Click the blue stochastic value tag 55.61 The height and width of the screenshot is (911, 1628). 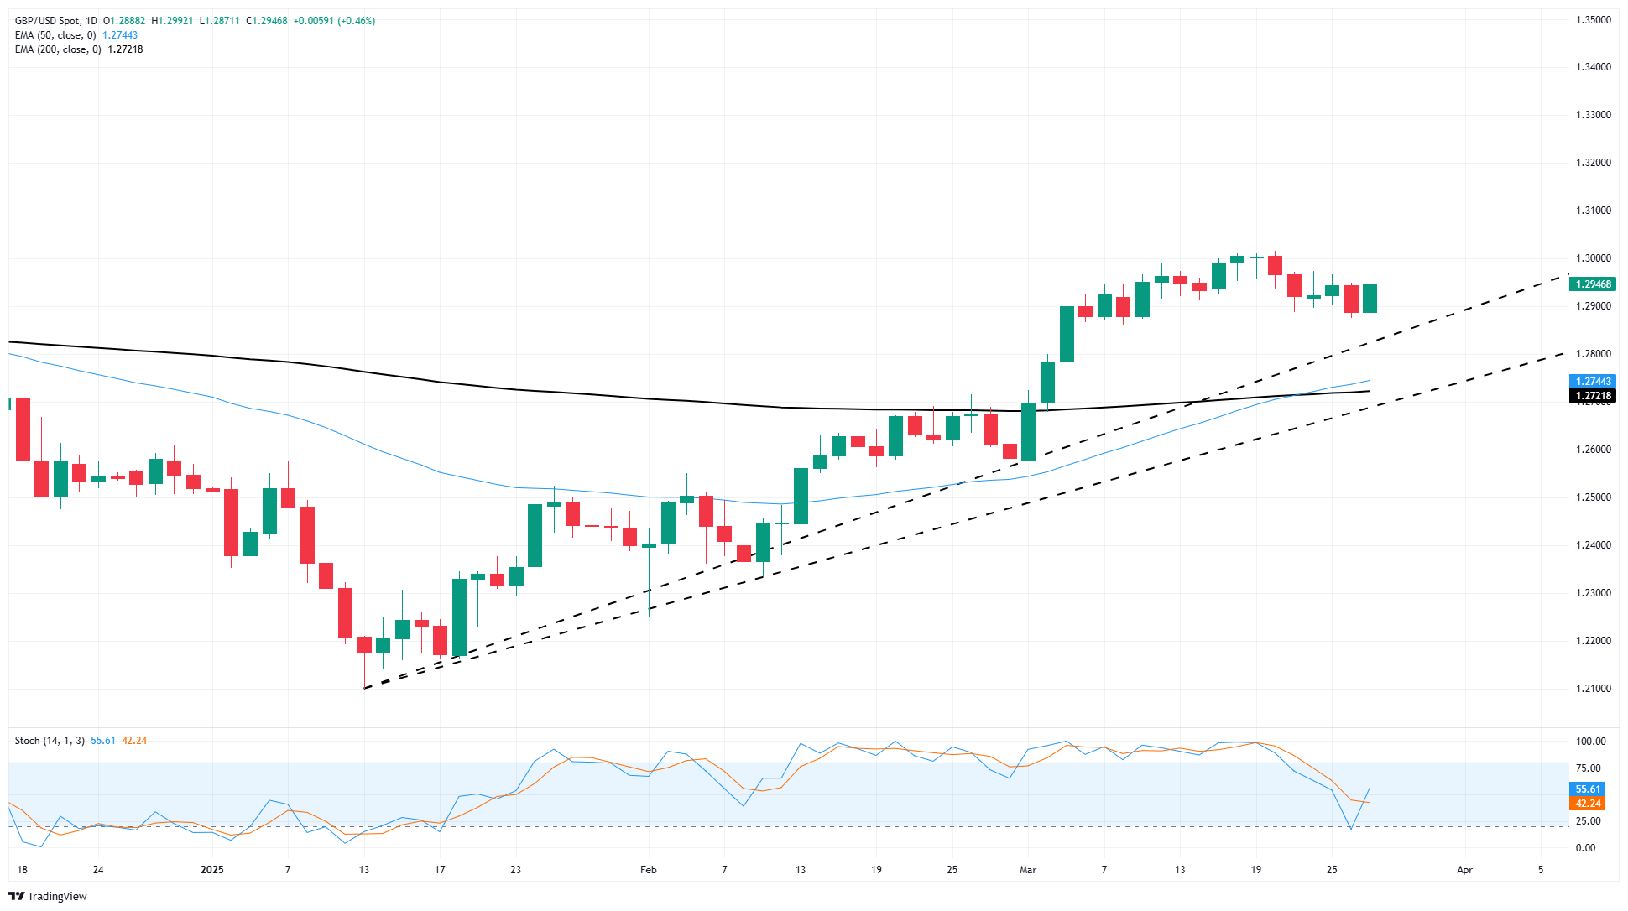click(x=1587, y=789)
